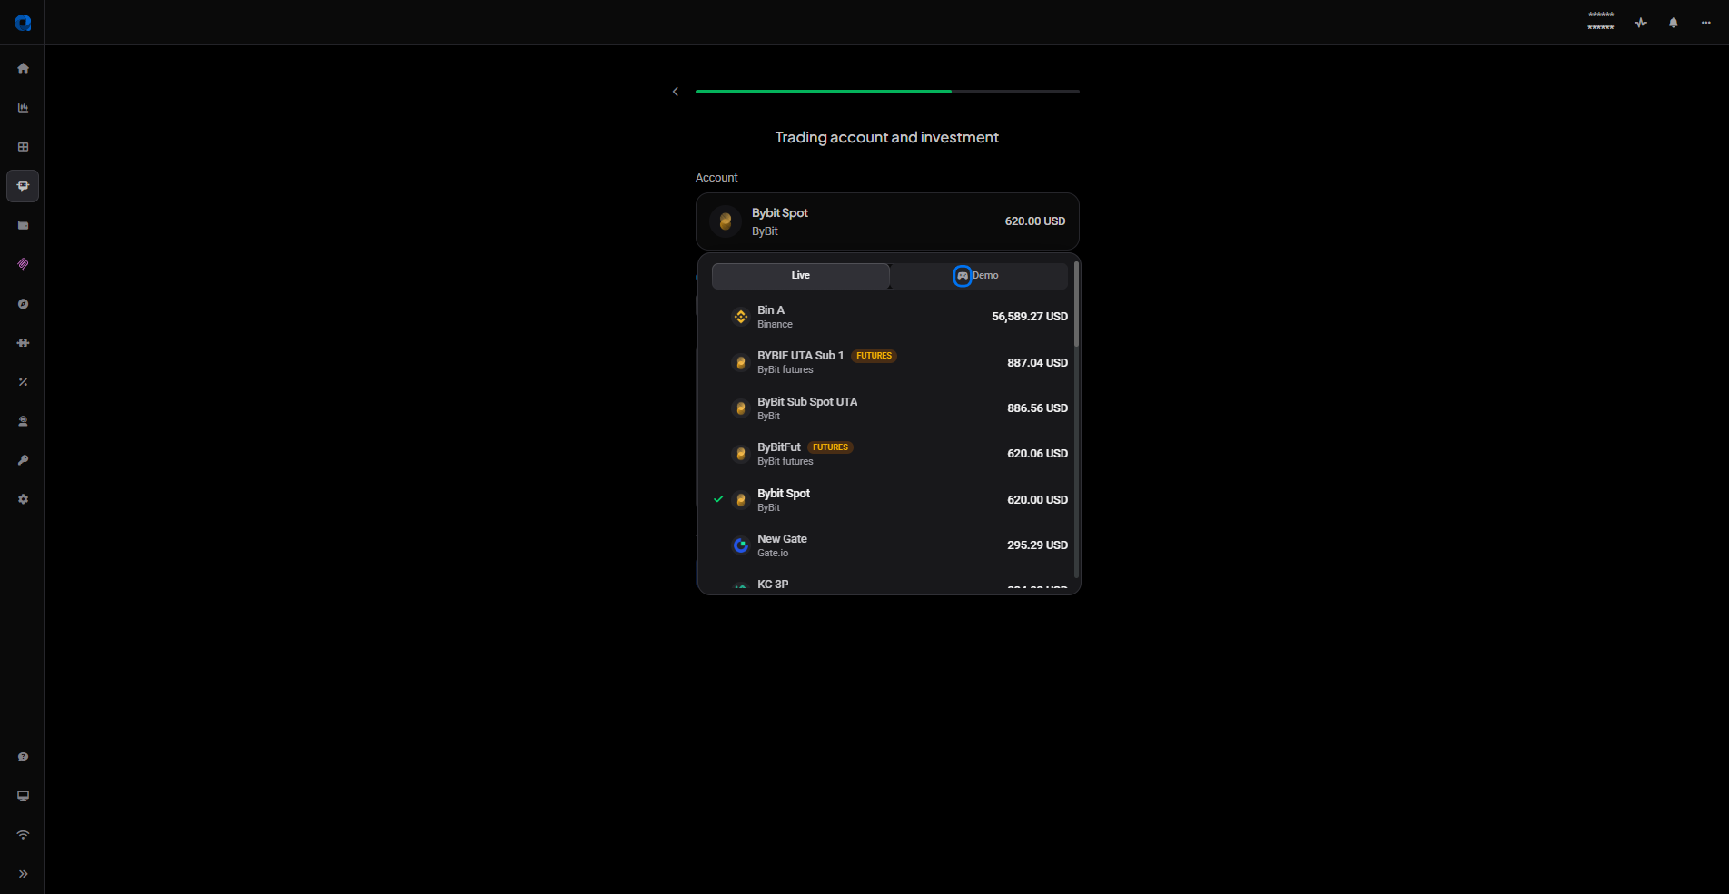Open the chat support icon in the sidebar
This screenshot has height=894, width=1729.
23,757
